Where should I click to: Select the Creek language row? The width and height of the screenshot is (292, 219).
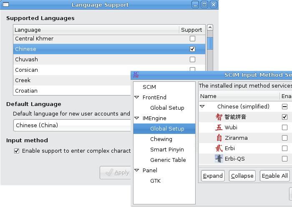(72, 80)
